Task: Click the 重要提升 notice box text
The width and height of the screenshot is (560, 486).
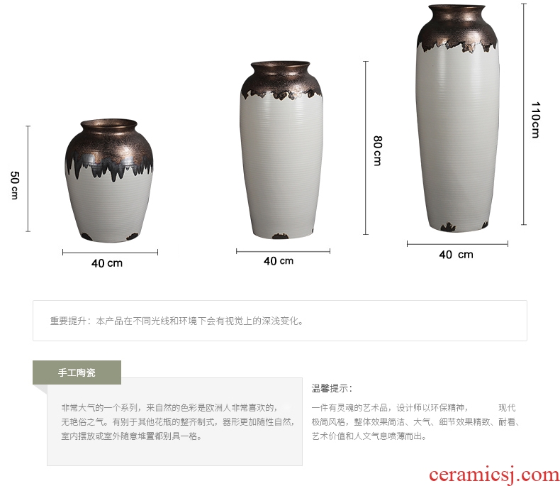Action: pos(177,321)
